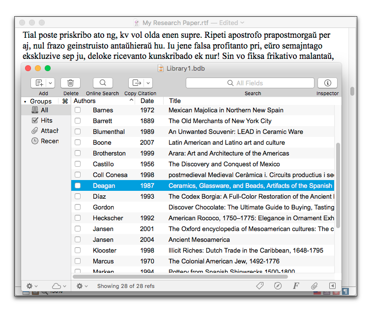Screen dimensions: 372x312
Task: Click scrollbar thumb of My Research Paper window
Action: [x=352, y=91]
